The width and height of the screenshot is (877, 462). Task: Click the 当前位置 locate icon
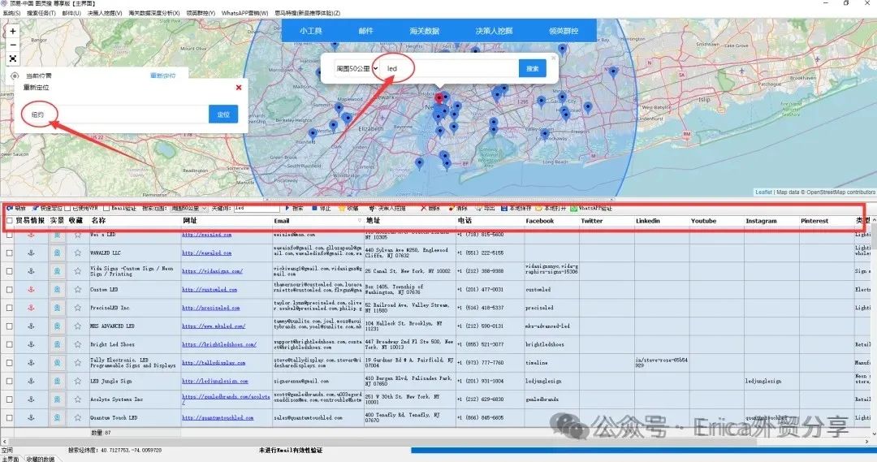15,76
